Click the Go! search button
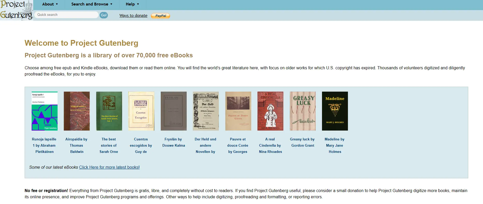 click(x=104, y=15)
